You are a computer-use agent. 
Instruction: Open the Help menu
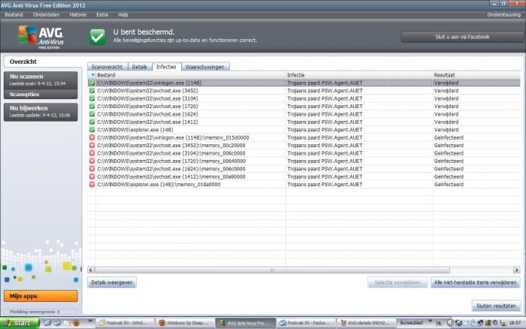tap(123, 15)
